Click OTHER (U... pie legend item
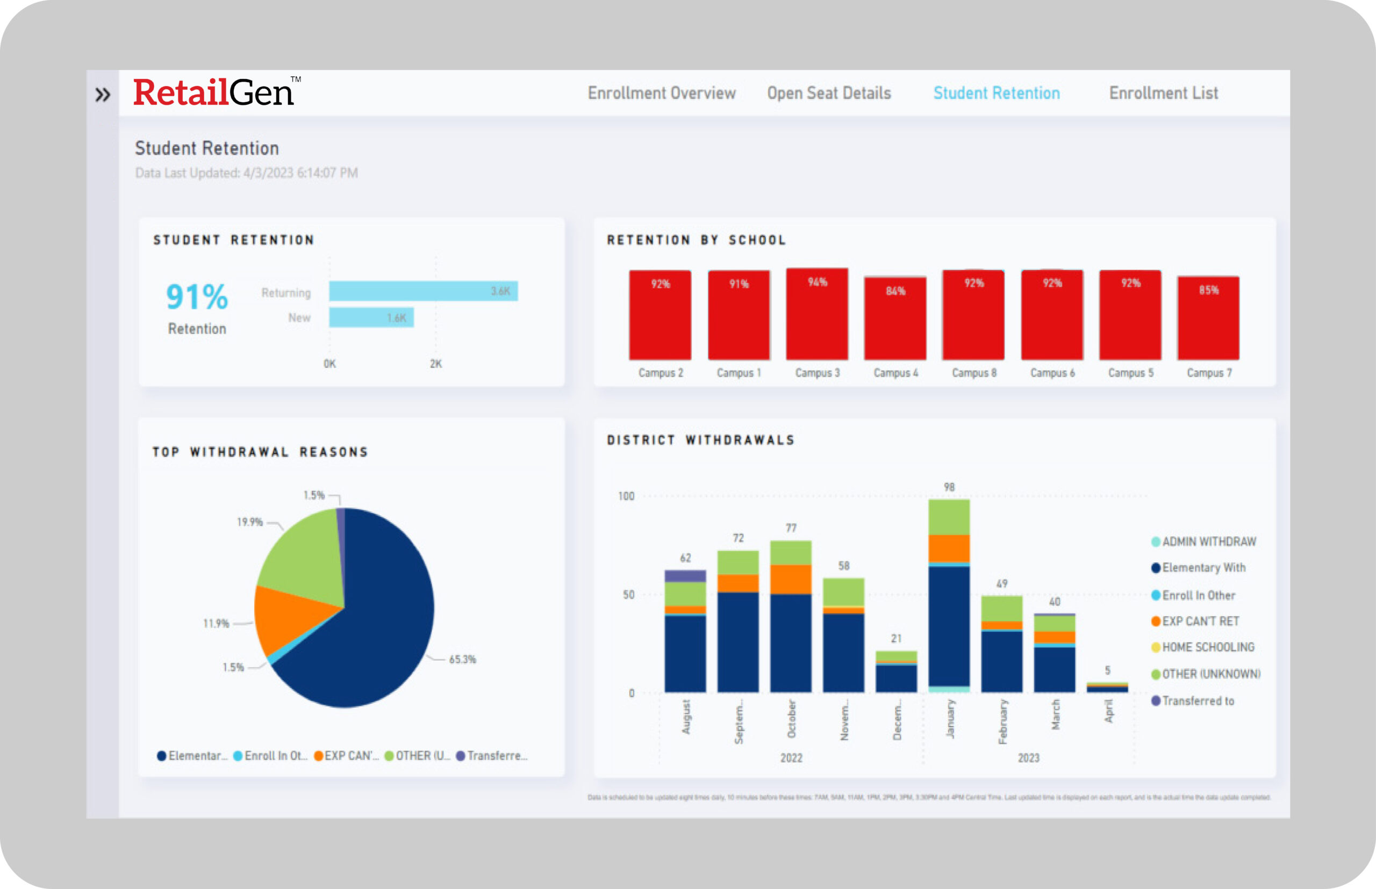1376x889 pixels. pyautogui.click(x=417, y=756)
